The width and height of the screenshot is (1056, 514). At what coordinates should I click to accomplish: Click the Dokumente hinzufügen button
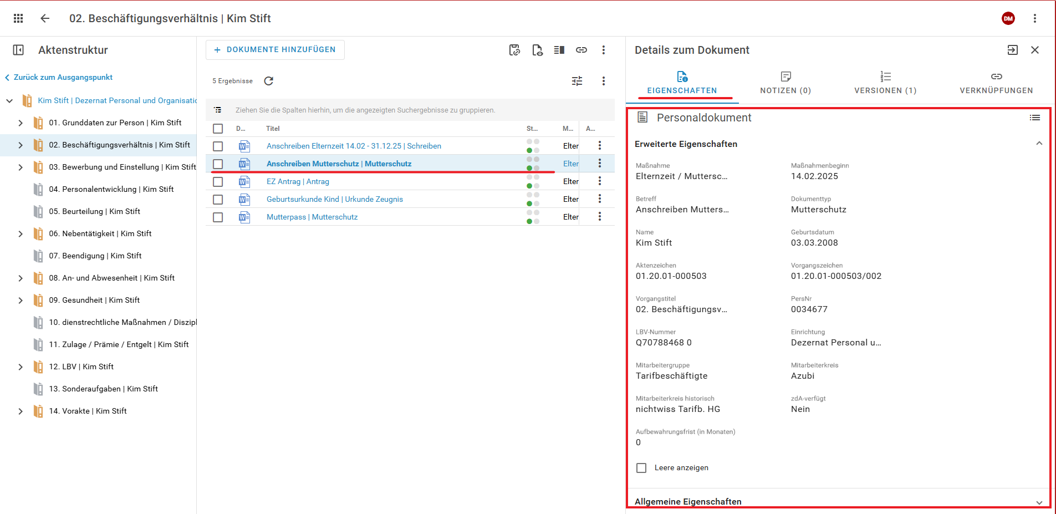pos(275,50)
